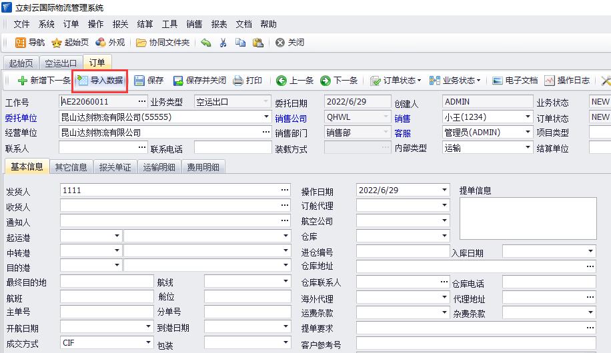Save the order with 保存
Screen dimensions: 611x353
pyautogui.click(x=149, y=81)
